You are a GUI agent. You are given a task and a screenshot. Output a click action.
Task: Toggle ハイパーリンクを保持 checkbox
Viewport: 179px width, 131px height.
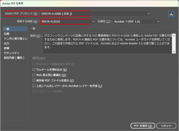coord(34,91)
